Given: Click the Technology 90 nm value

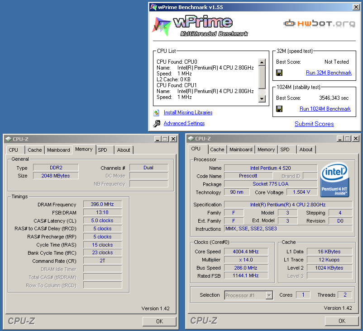Looking at the screenshot, I should [237, 192].
